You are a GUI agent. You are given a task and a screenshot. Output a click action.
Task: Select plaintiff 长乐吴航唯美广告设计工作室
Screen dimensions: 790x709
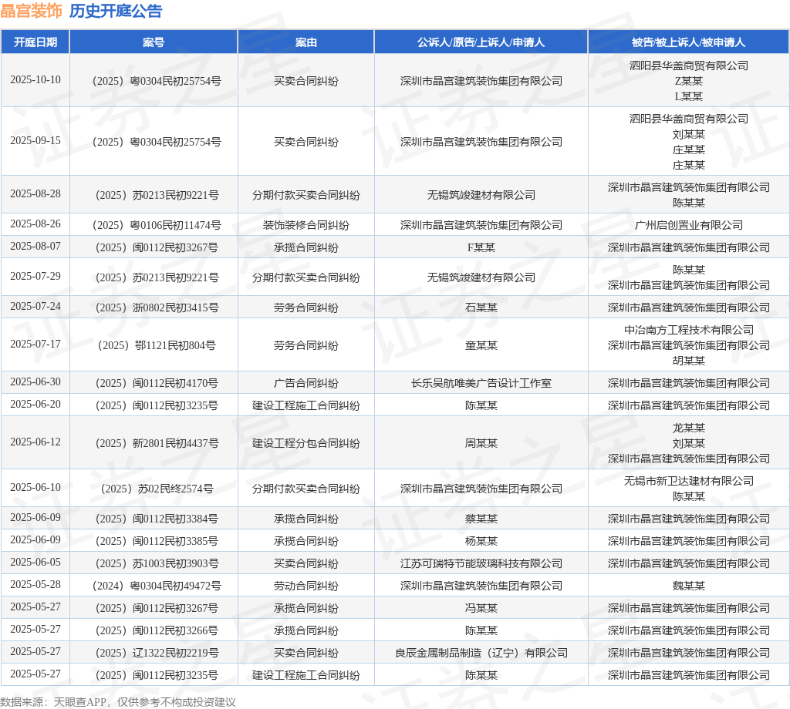[x=481, y=383]
